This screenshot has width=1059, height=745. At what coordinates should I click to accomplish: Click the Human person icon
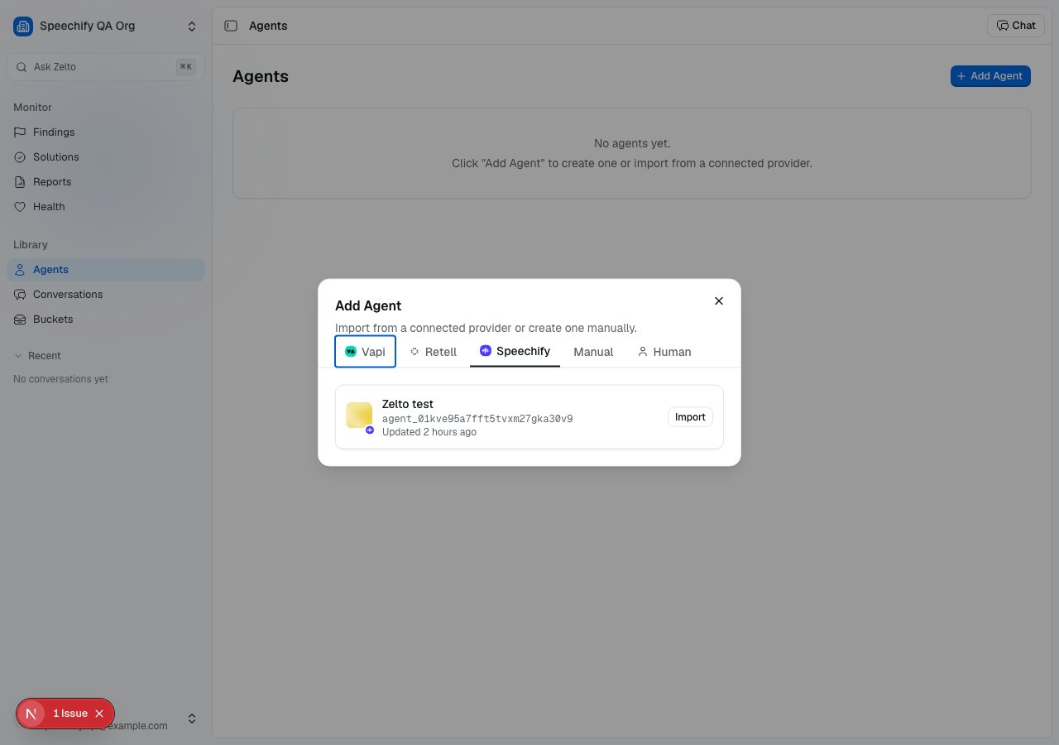pos(643,352)
